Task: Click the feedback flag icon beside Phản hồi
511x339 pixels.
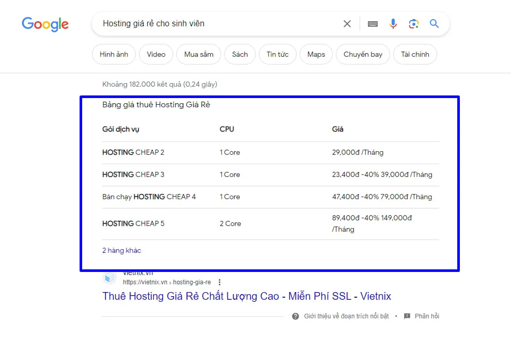Action: (408, 316)
